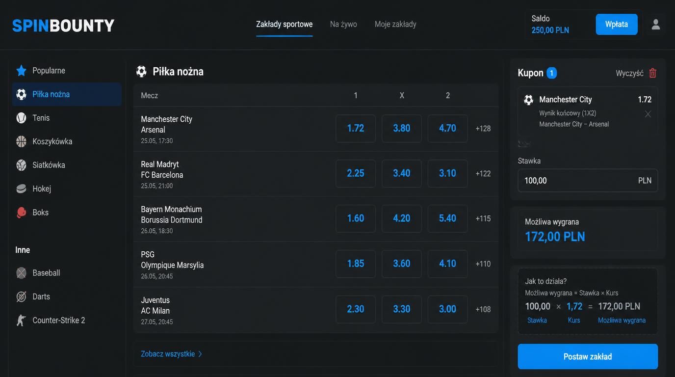This screenshot has height=377, width=675.
Task: Select odds 5.40 for Borussia Dortmund
Action: (447, 218)
